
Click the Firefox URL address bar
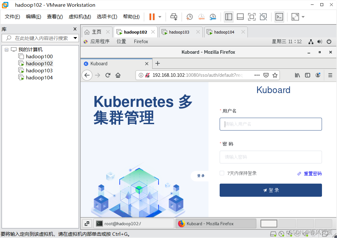pyautogui.click(x=198, y=75)
